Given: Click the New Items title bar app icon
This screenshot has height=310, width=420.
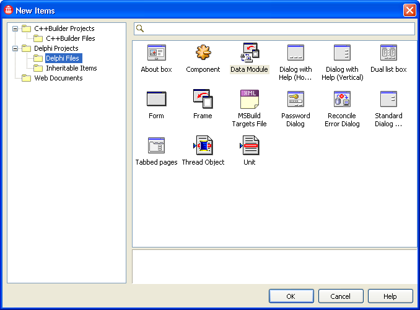Looking at the screenshot, I should tap(8, 10).
